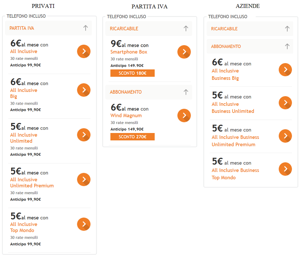Viewport: 301px width, 257px height.
Task: Collapse ABBONAMENTO section under Partita IVA column
Action: pos(186,92)
